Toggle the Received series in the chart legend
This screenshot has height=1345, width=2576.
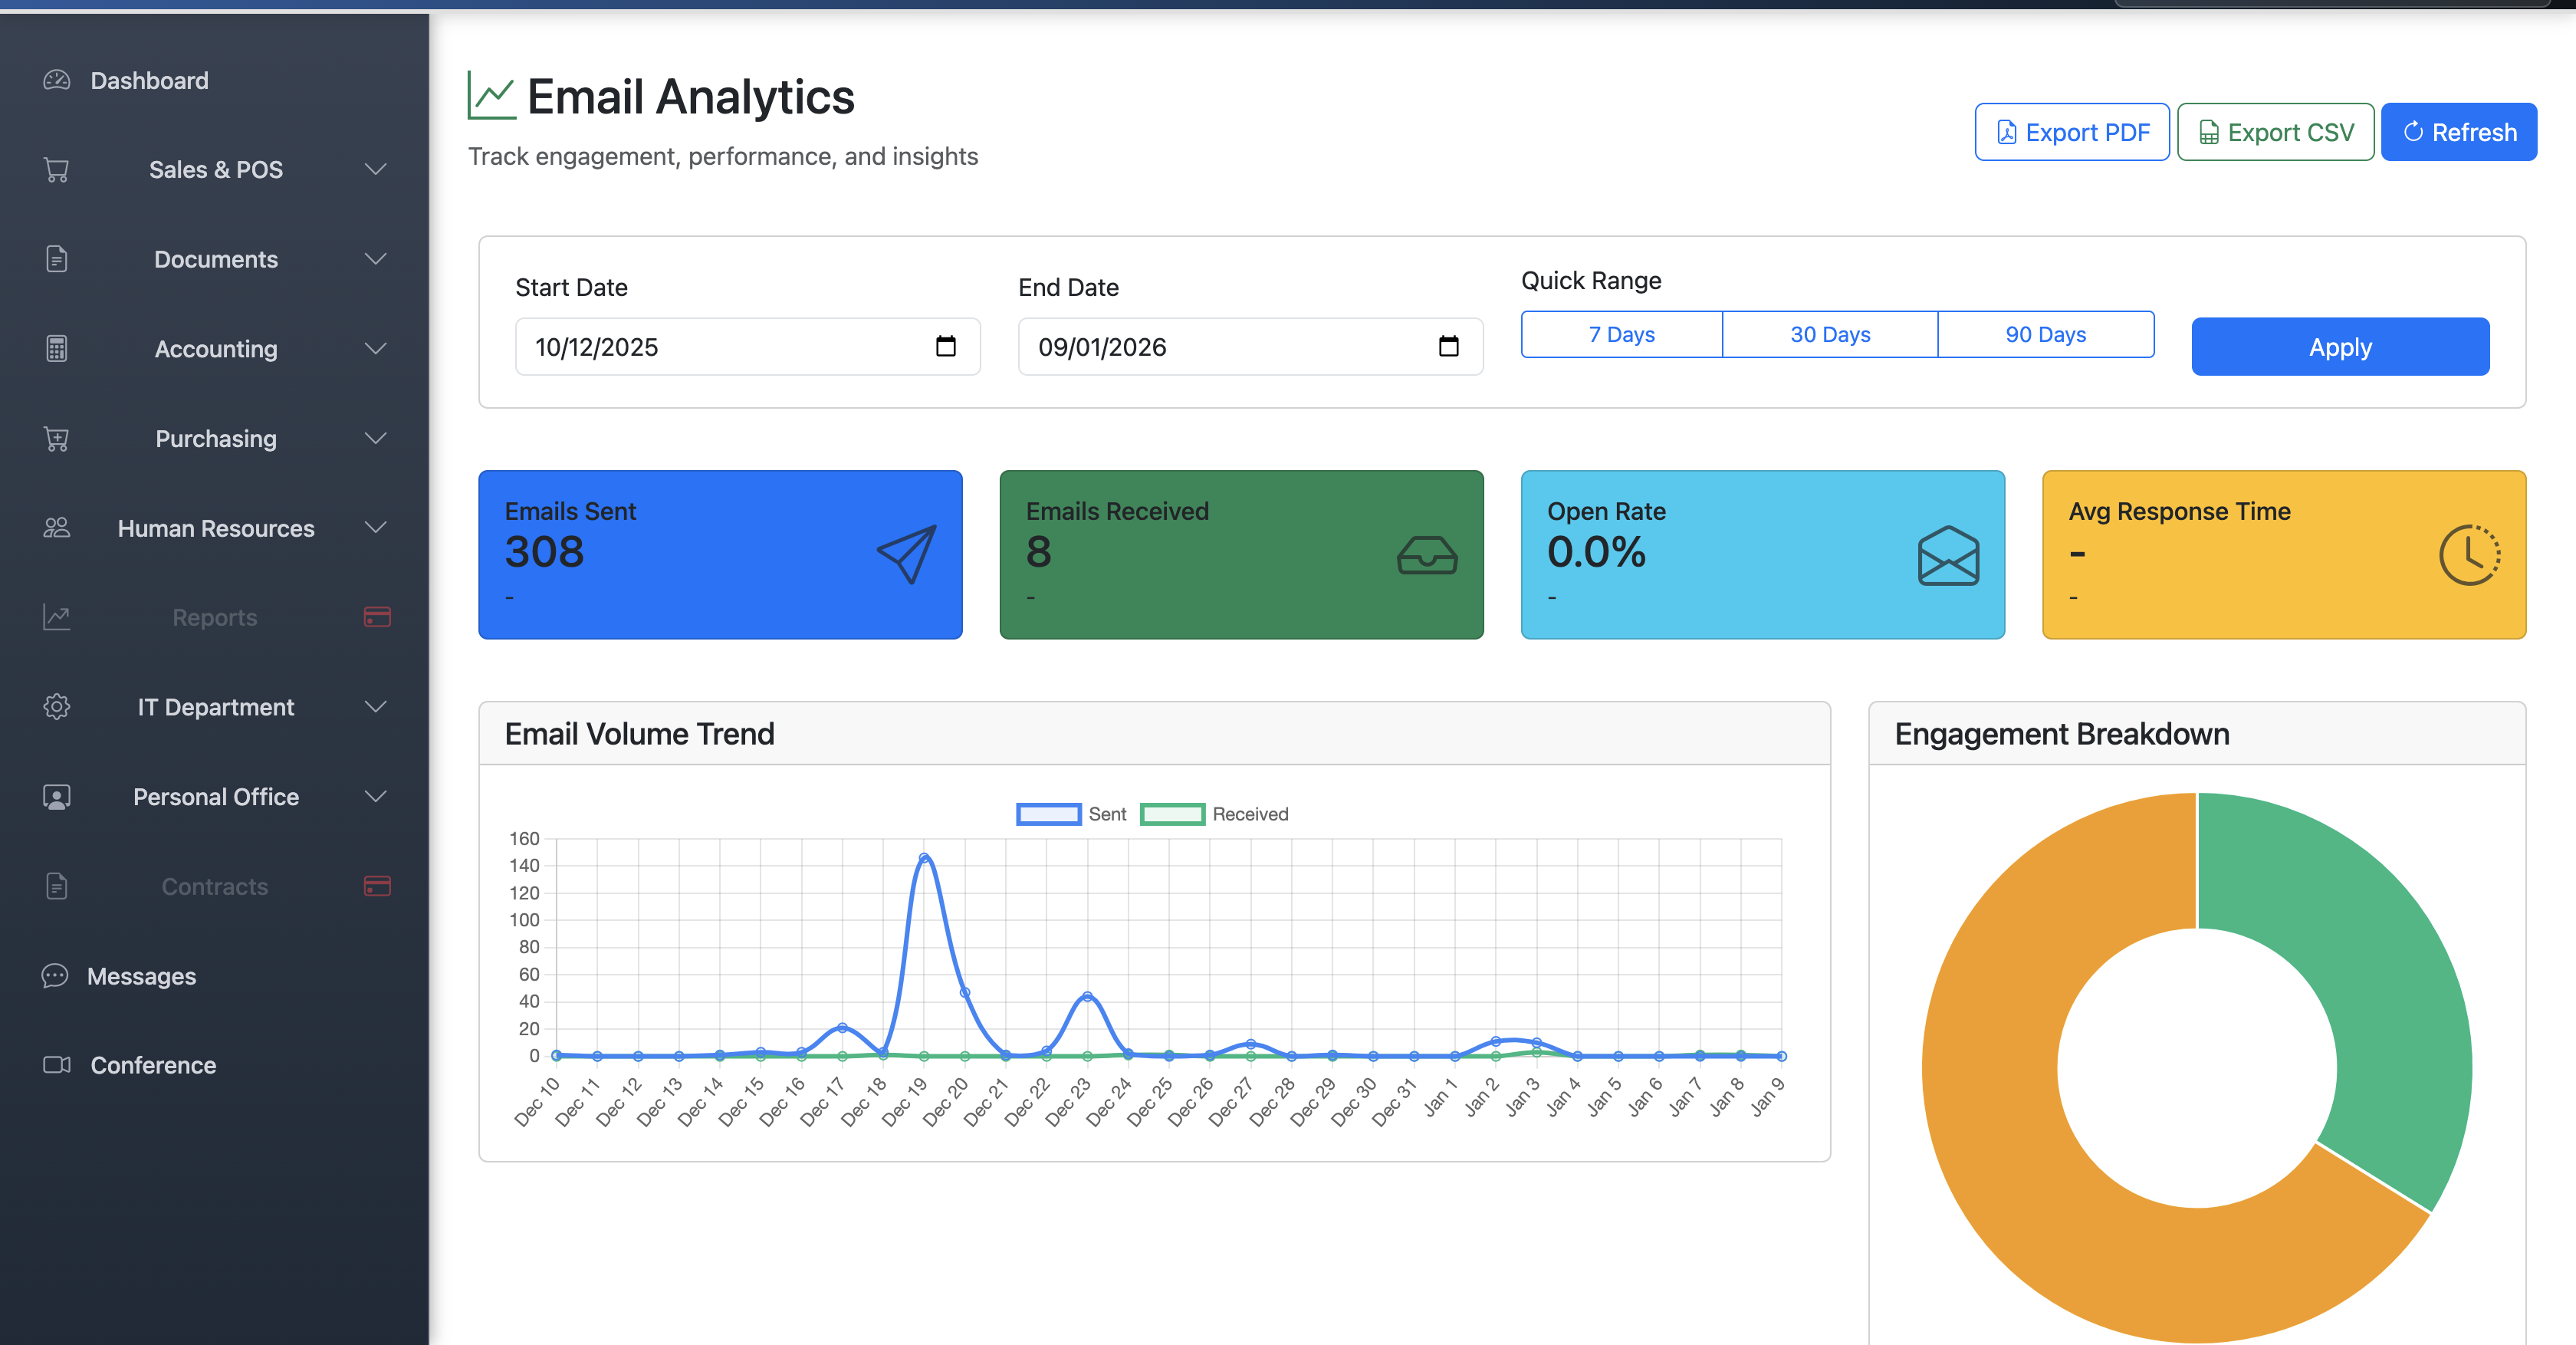(1216, 814)
